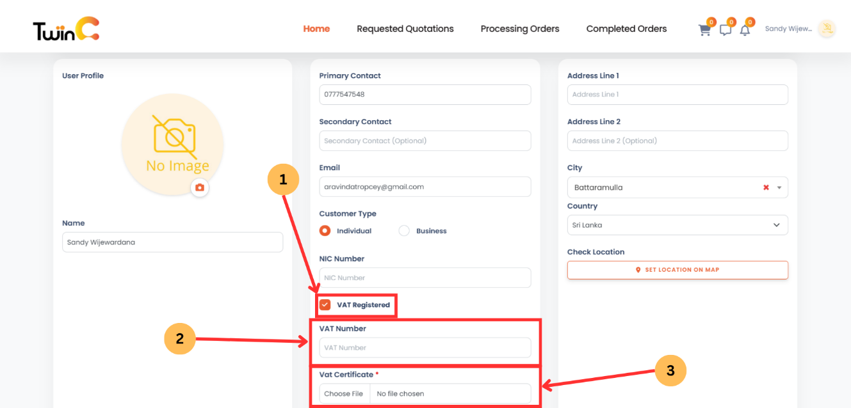
Task: Open the City dropdown
Action: coord(778,187)
